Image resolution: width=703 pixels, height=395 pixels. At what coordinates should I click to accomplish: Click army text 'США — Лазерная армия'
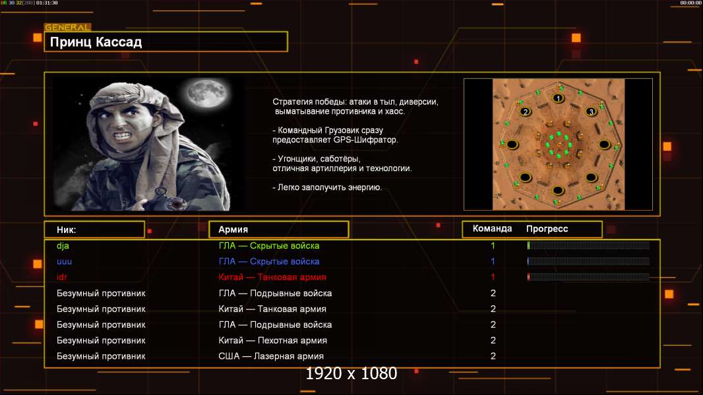pyautogui.click(x=271, y=356)
